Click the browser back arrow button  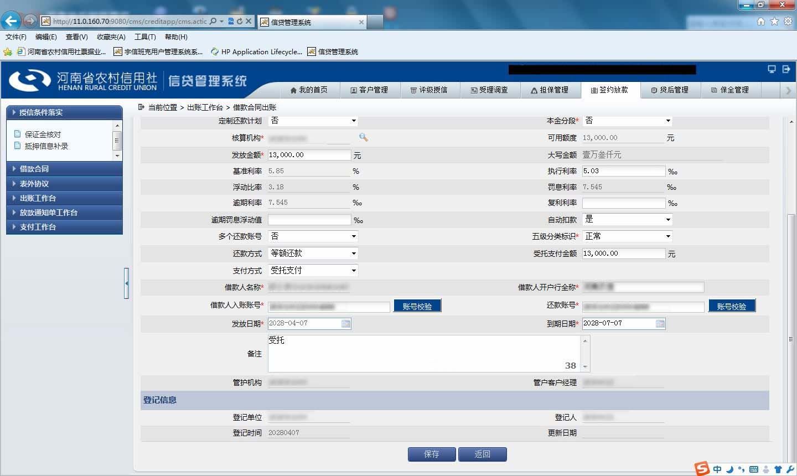click(x=11, y=21)
